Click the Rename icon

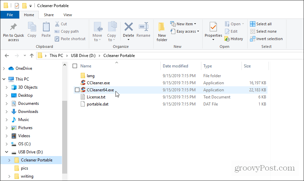144,27
